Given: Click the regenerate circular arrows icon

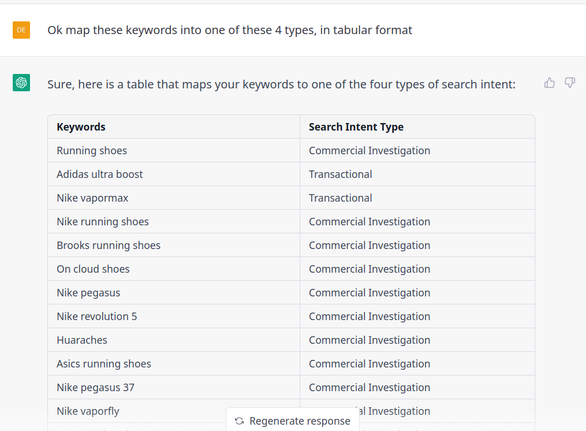Looking at the screenshot, I should (x=240, y=421).
